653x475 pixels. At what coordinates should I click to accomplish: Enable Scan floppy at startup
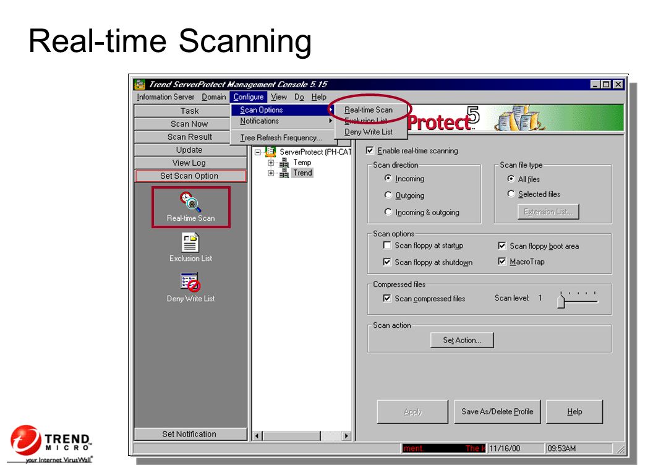387,246
